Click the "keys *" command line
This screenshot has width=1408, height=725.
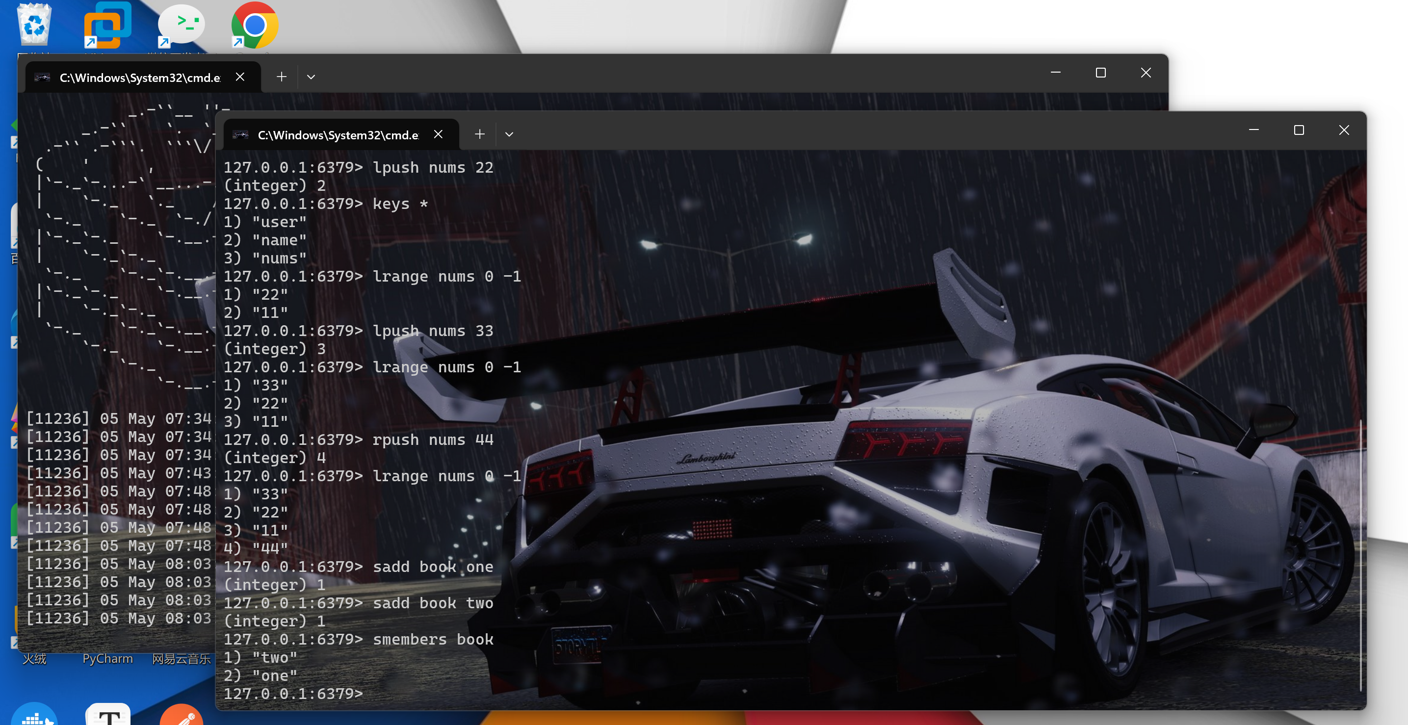(x=325, y=203)
